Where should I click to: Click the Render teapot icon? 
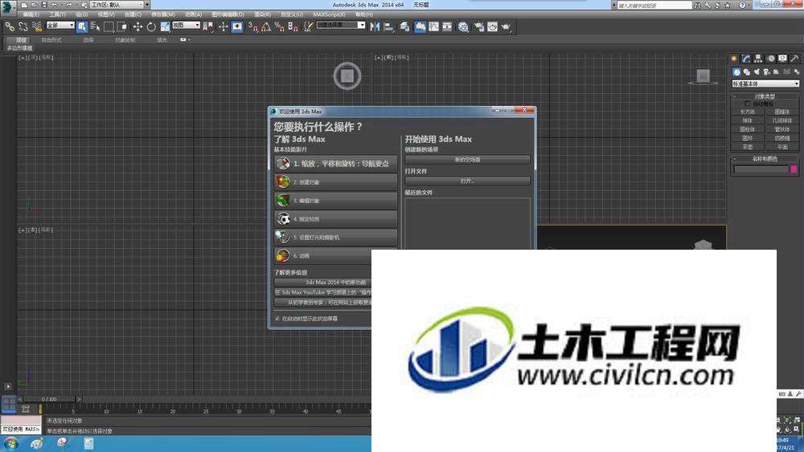point(507,26)
